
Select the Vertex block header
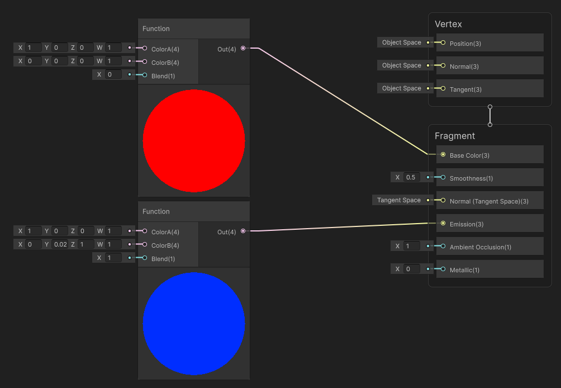[464, 24]
